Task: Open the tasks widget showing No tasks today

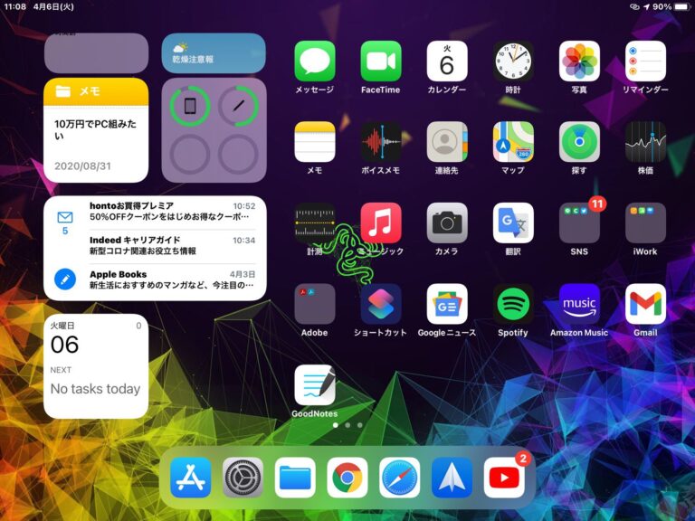Action: click(96, 366)
